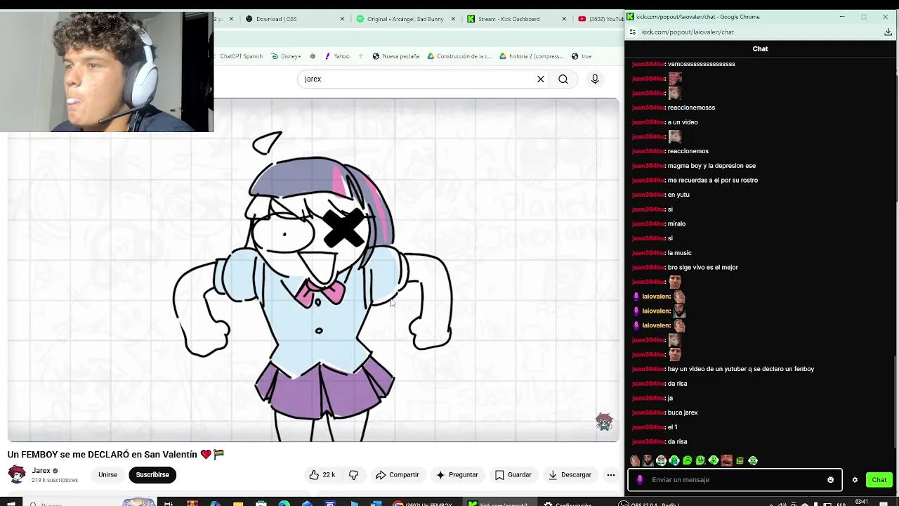
Task: Insert the sixth green quick emote
Action: coord(700,460)
